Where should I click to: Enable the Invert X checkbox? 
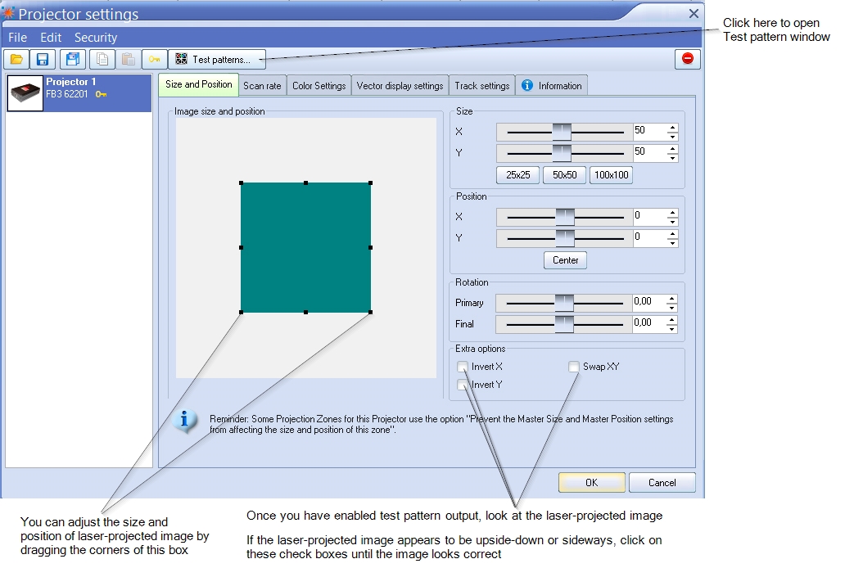click(463, 367)
